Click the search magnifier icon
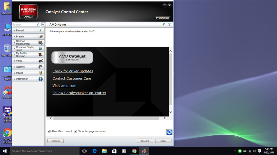Screen dimensions: 277x155 coord(38,25)
